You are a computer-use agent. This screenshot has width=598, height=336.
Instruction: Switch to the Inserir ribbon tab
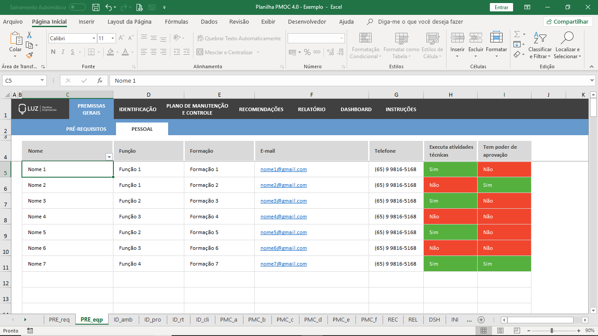click(x=87, y=21)
